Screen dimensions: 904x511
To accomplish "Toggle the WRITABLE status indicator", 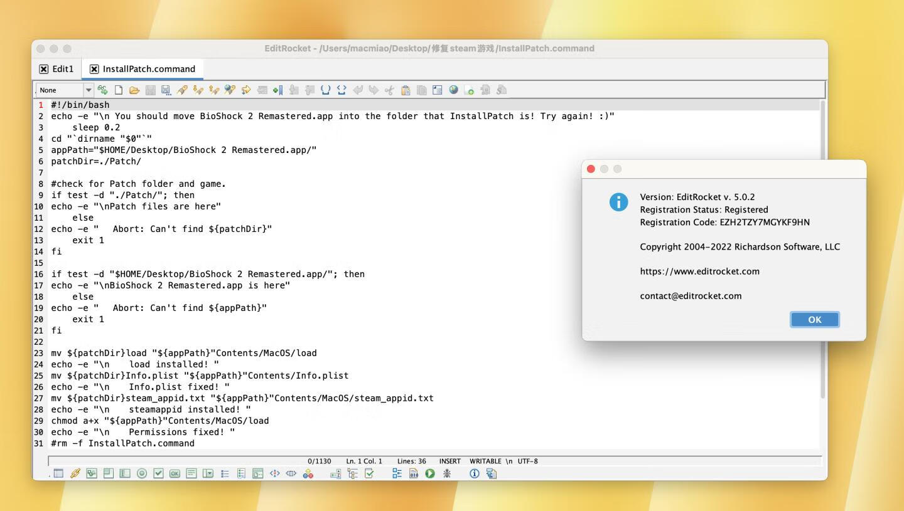I will 485,461.
